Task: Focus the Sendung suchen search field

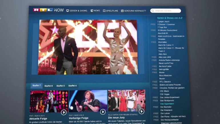Action: [165, 11]
